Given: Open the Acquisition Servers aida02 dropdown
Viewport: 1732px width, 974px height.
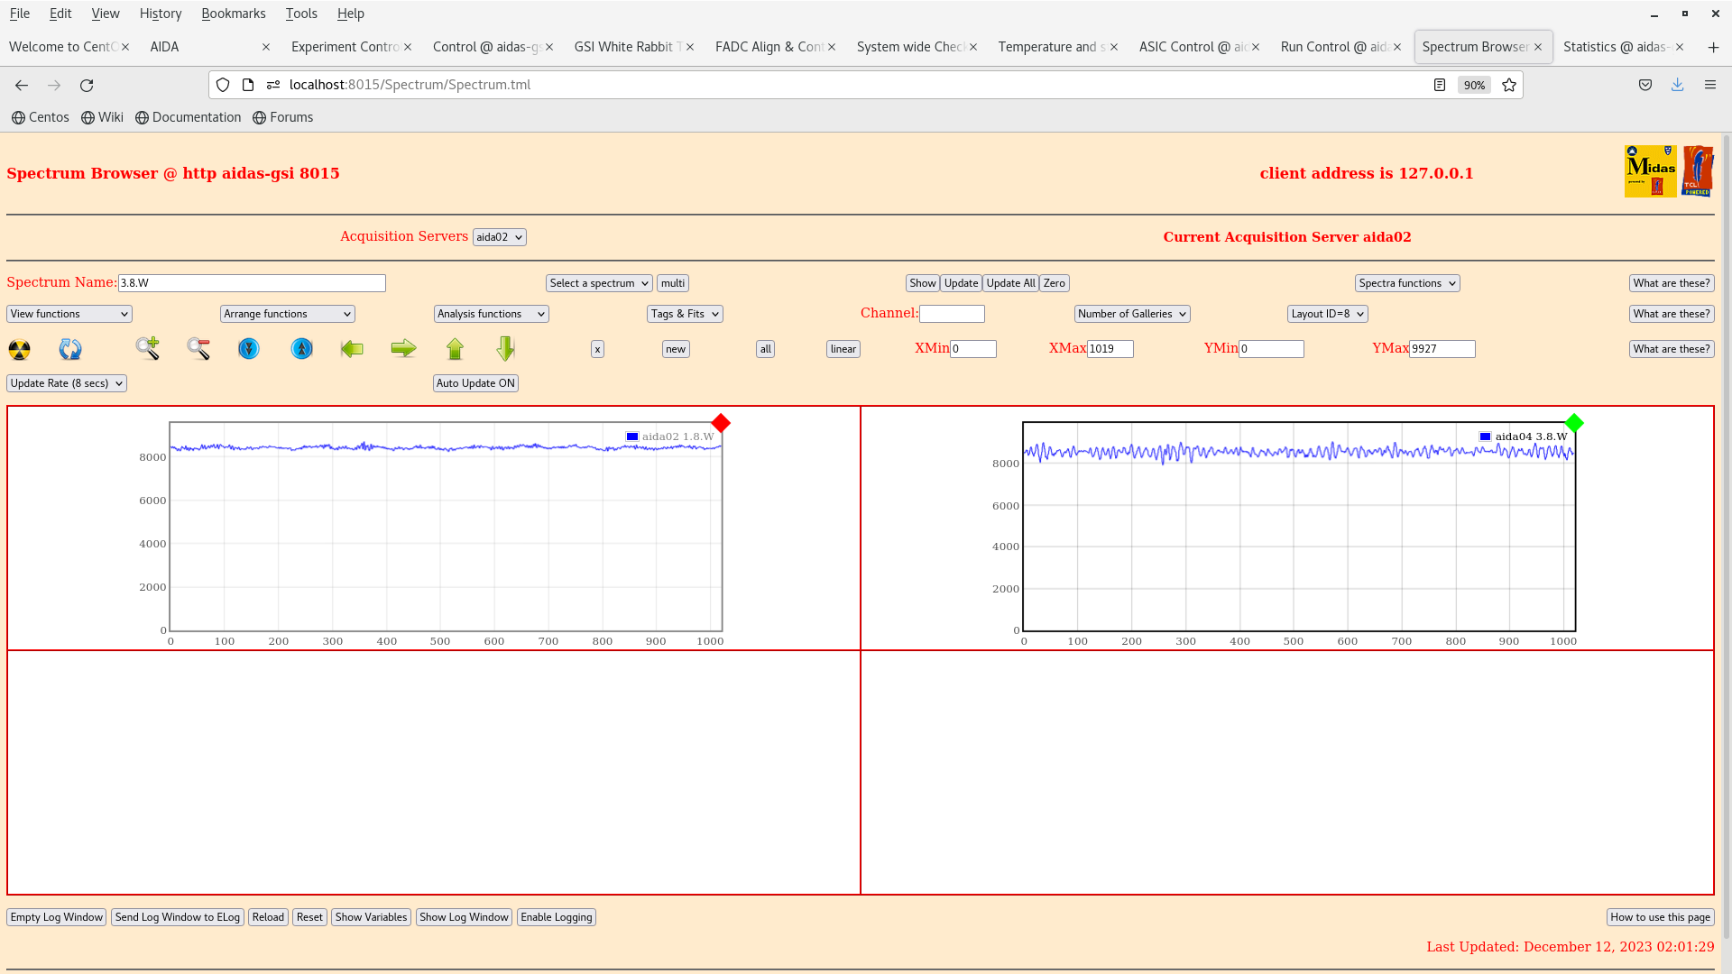Looking at the screenshot, I should point(499,236).
